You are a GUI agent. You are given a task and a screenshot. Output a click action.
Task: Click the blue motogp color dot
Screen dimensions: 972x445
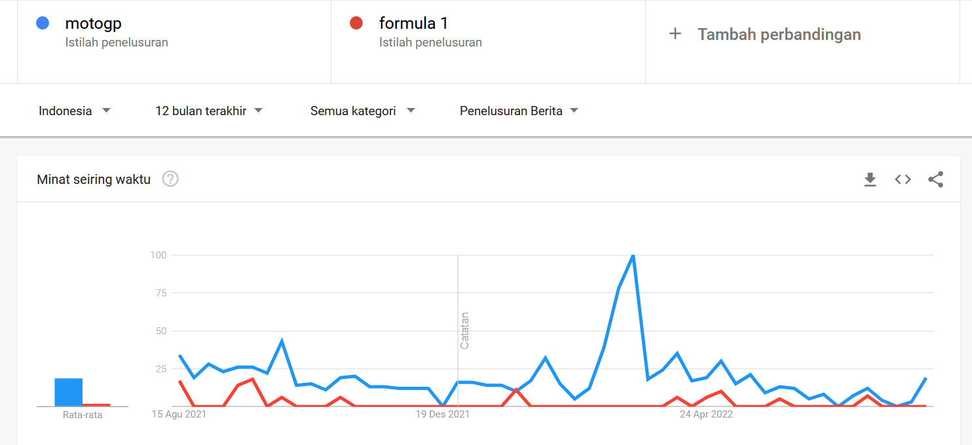tap(43, 24)
